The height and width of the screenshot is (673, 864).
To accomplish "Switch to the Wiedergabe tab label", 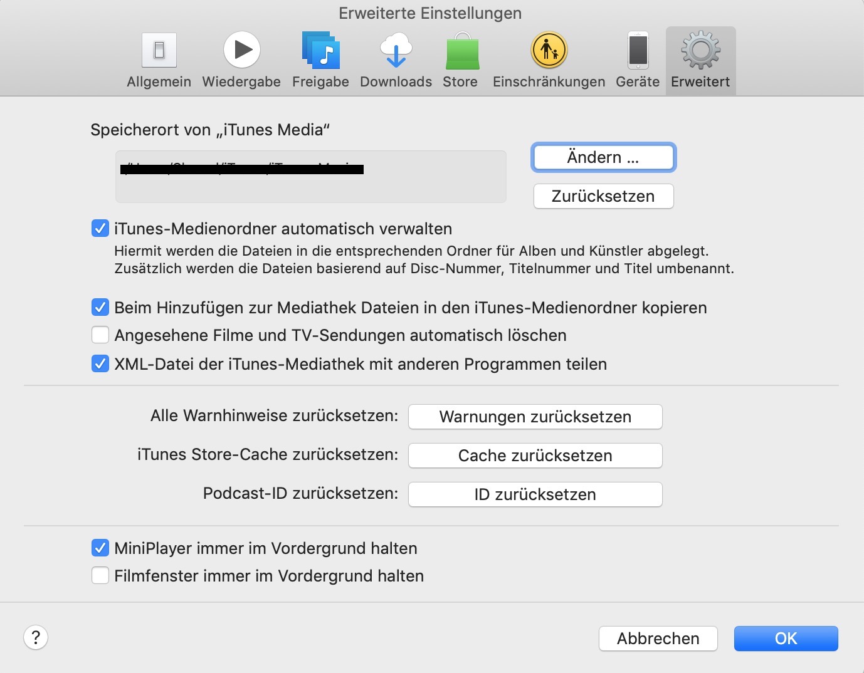I will tap(241, 81).
